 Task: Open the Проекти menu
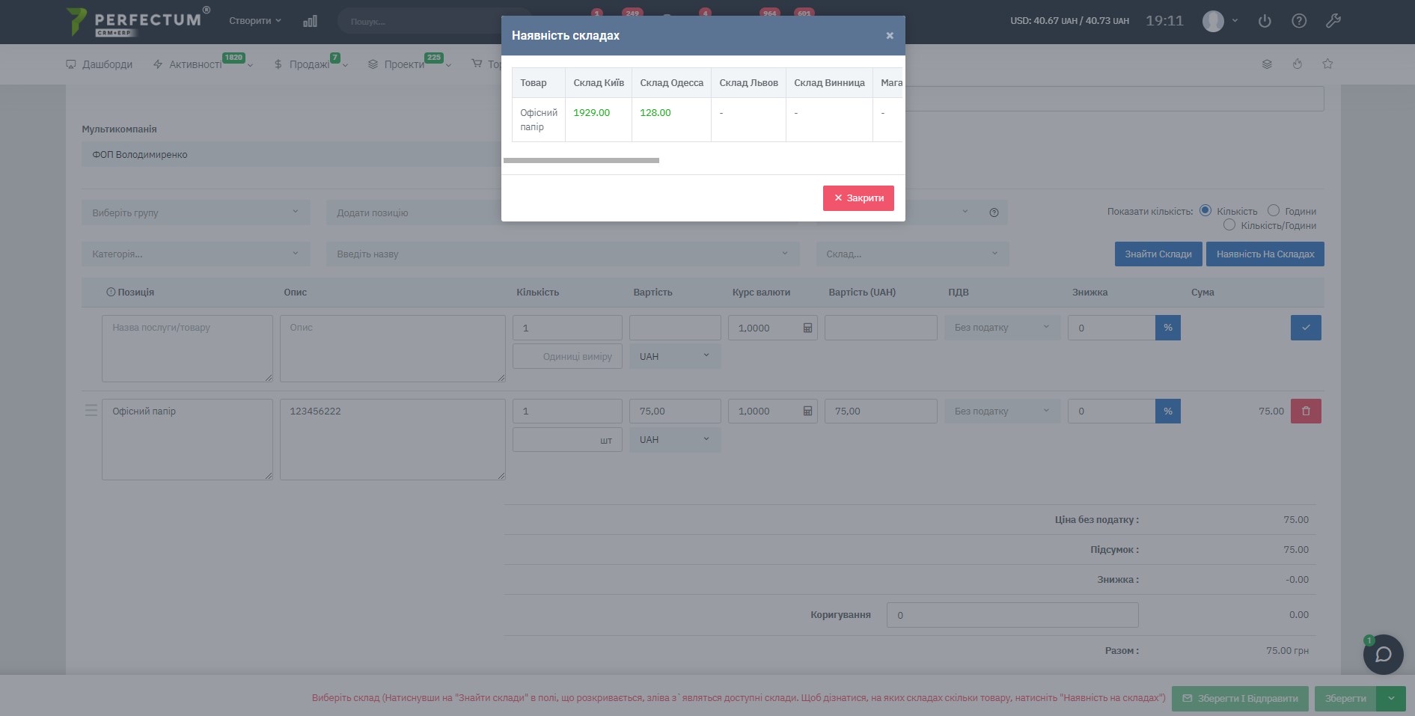pyautogui.click(x=409, y=64)
